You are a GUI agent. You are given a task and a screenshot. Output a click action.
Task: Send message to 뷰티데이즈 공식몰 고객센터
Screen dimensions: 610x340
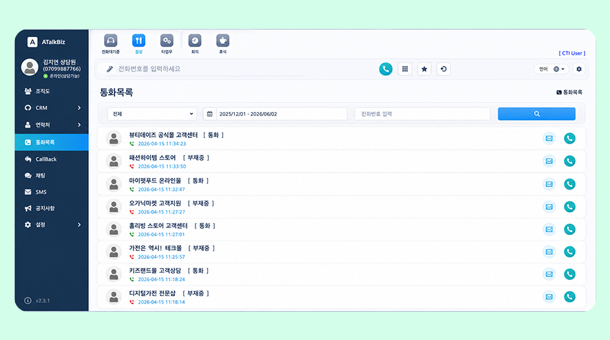(549, 139)
